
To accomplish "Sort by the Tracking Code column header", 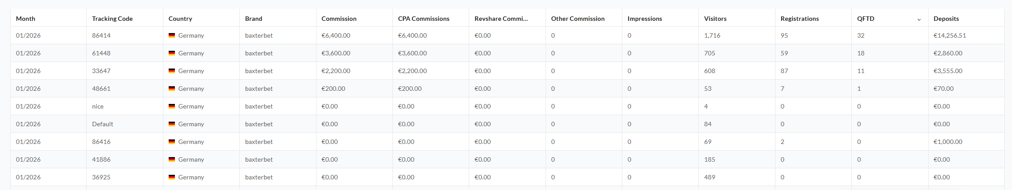I will point(112,19).
